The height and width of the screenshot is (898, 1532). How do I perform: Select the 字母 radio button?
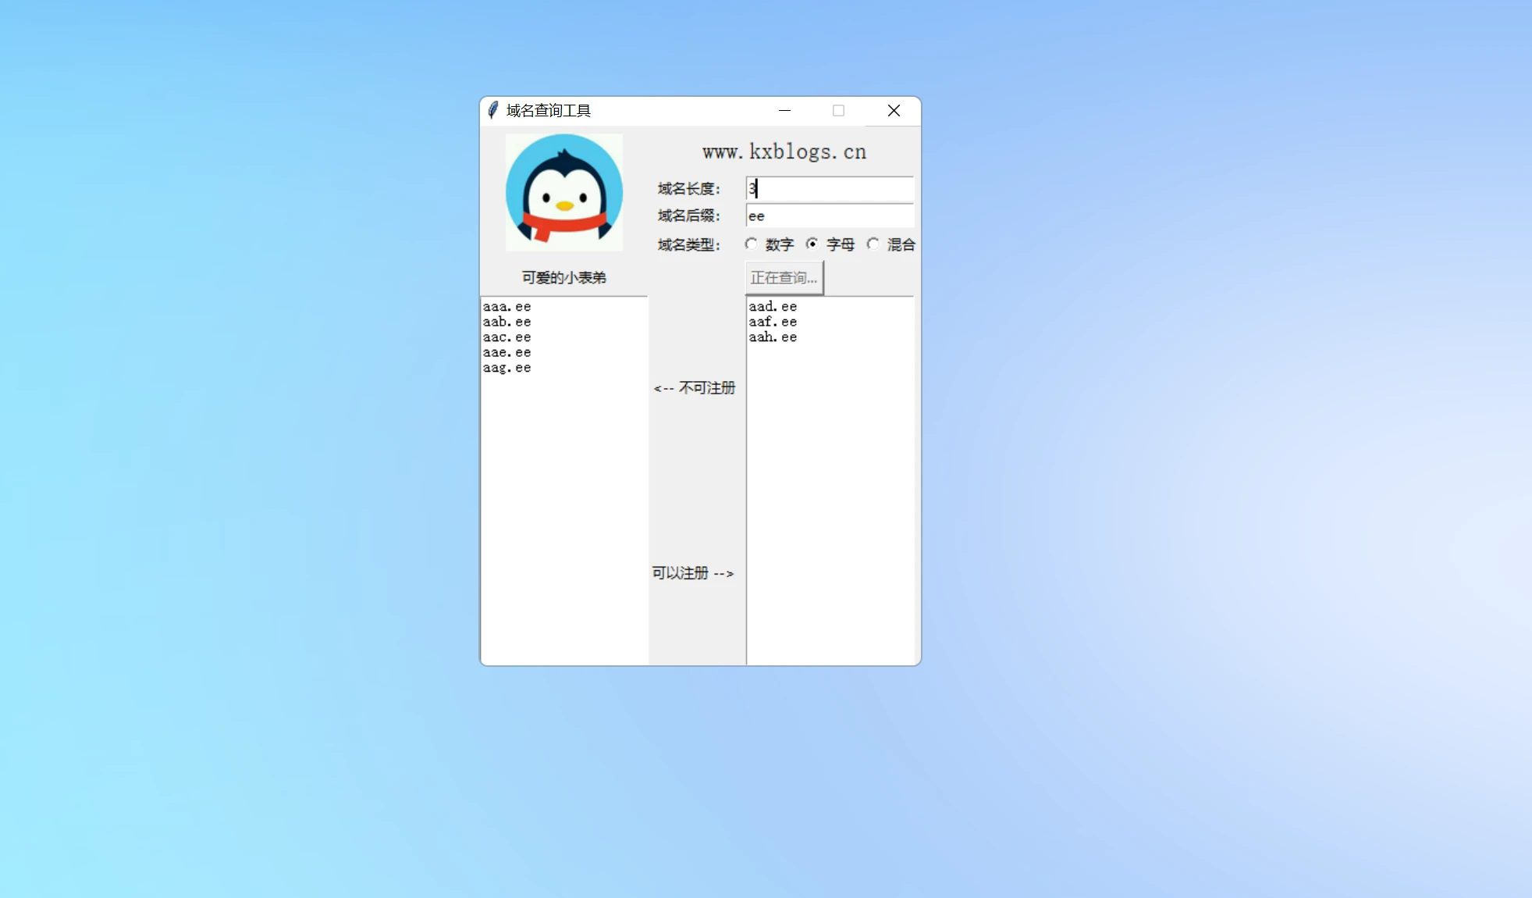pos(812,244)
